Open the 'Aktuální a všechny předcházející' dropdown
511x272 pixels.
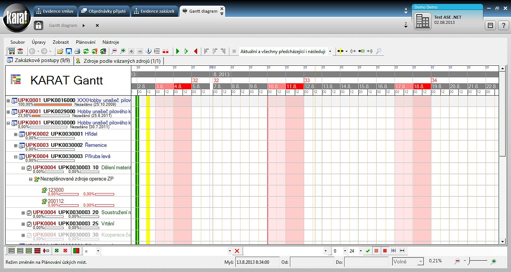[330, 52]
